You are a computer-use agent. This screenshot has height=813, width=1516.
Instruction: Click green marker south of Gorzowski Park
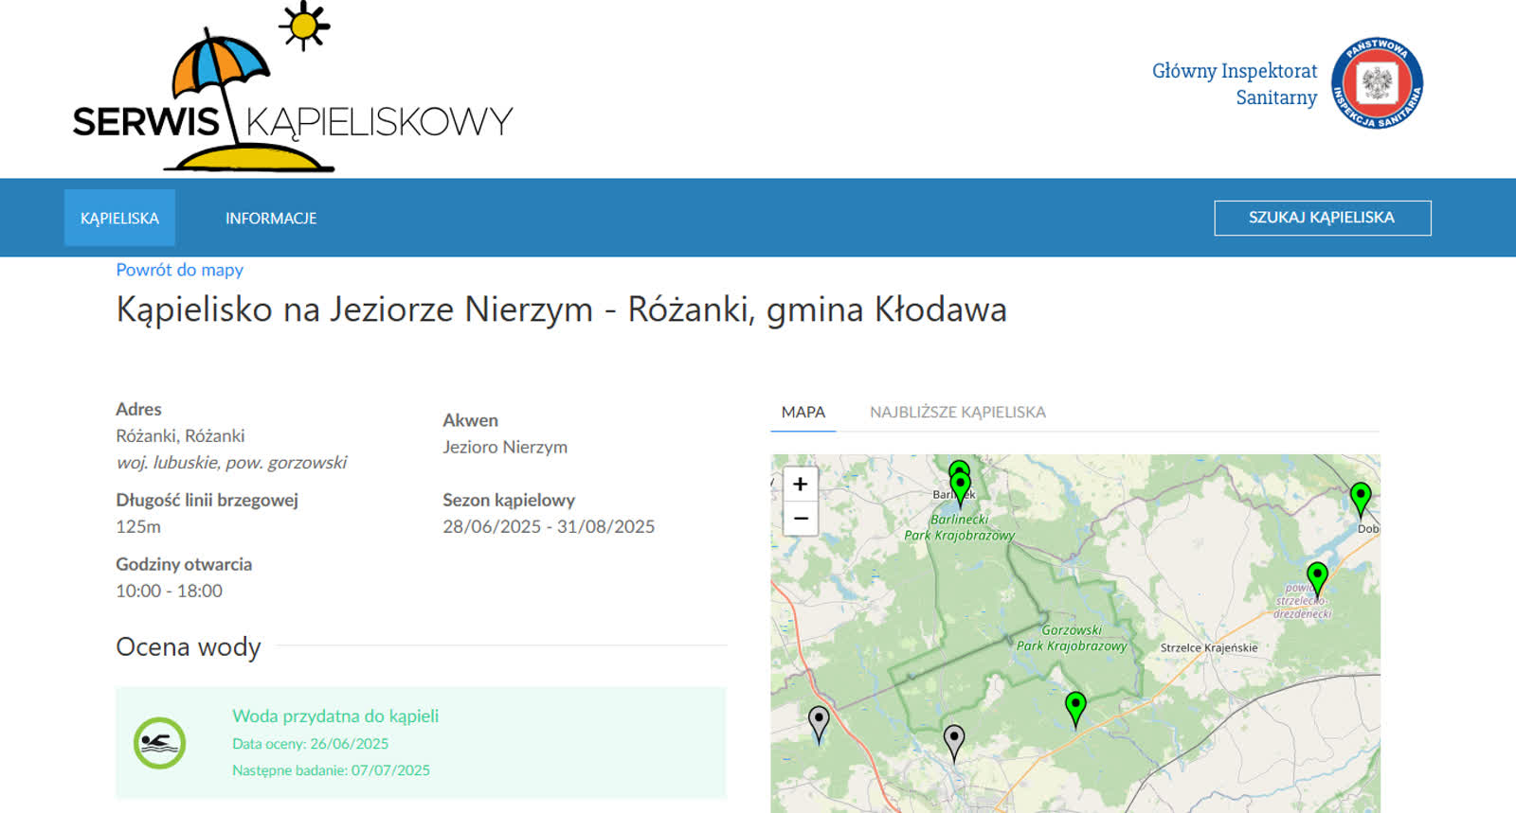pyautogui.click(x=1075, y=706)
